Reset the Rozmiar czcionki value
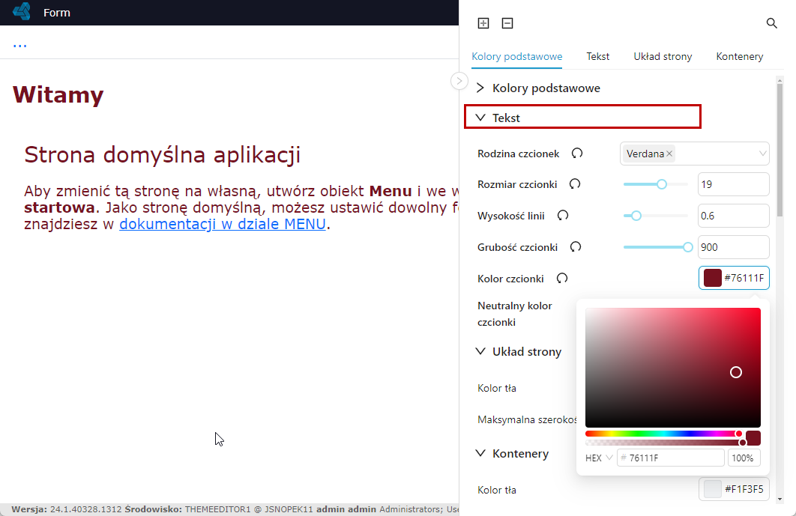Viewport: 796px width, 516px height. tap(575, 184)
